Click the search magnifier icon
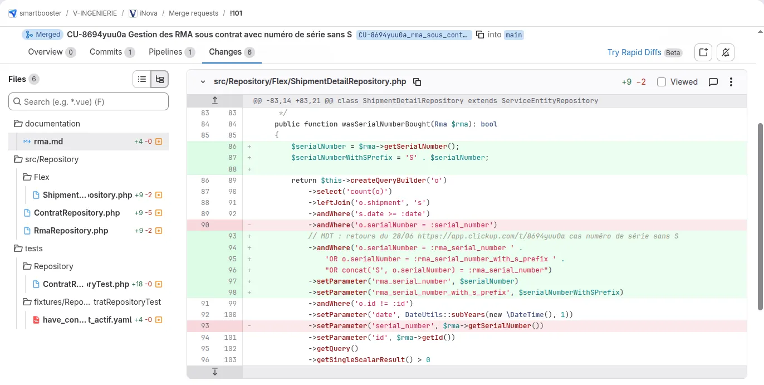The image size is (764, 385). click(x=17, y=102)
